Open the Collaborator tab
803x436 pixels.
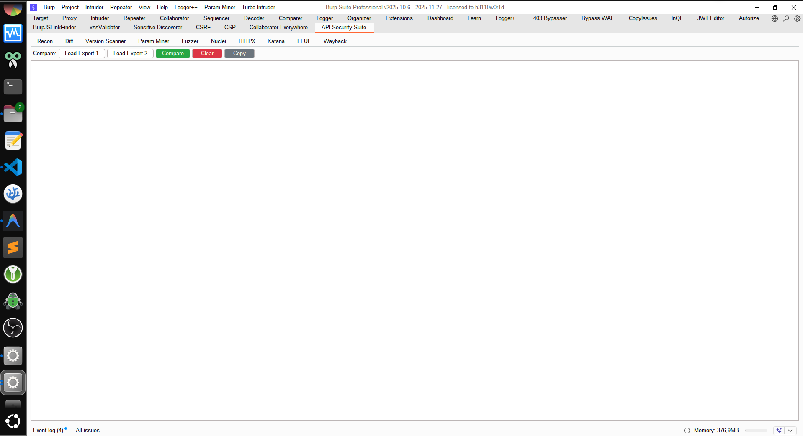coord(174,18)
